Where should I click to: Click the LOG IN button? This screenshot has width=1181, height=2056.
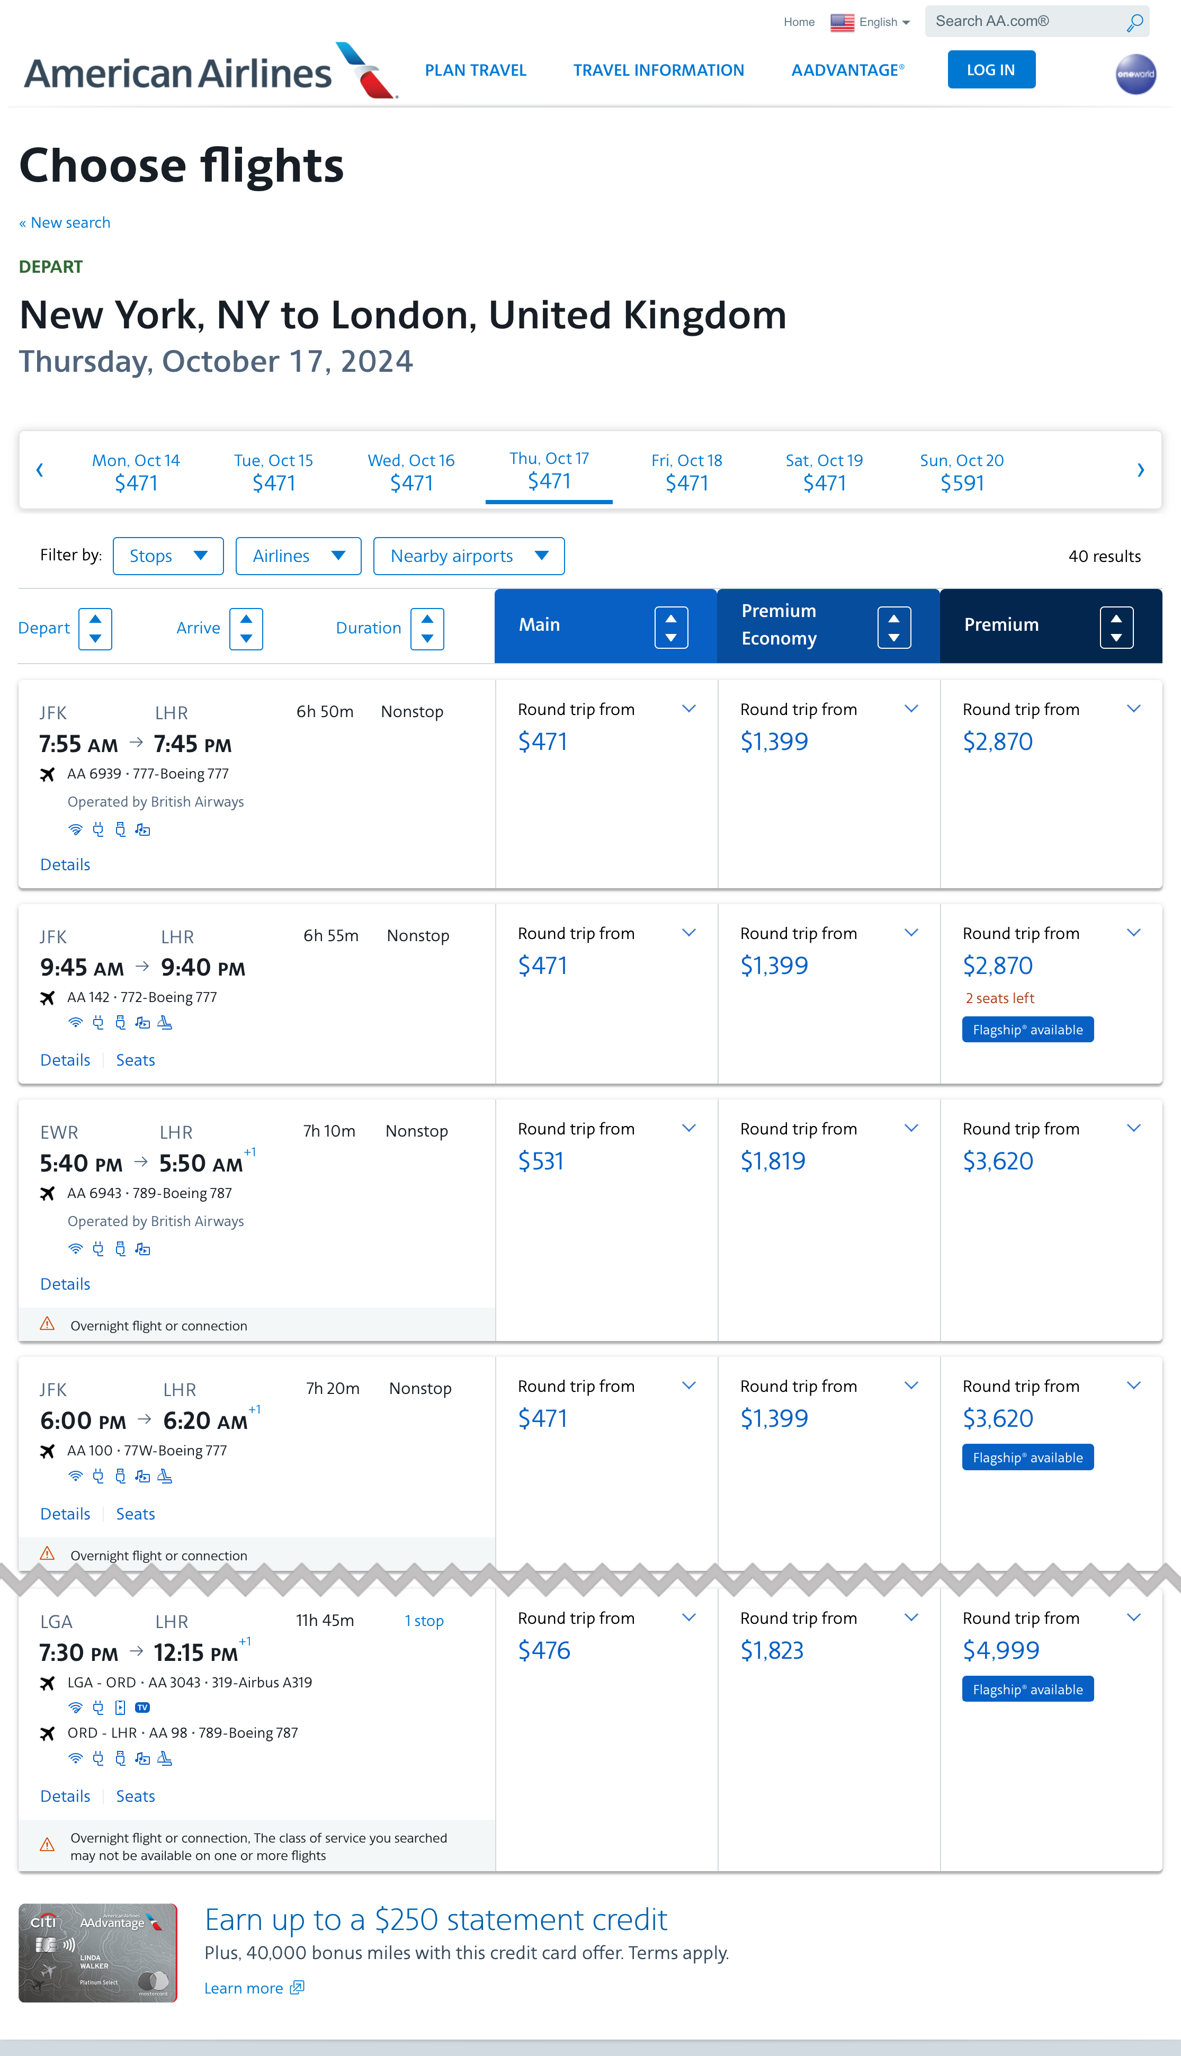(991, 69)
